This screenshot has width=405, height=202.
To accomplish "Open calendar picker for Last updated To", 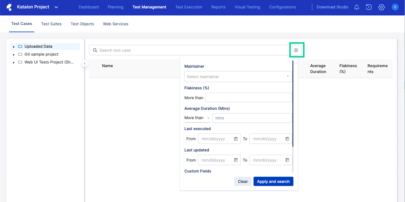I will click(287, 160).
